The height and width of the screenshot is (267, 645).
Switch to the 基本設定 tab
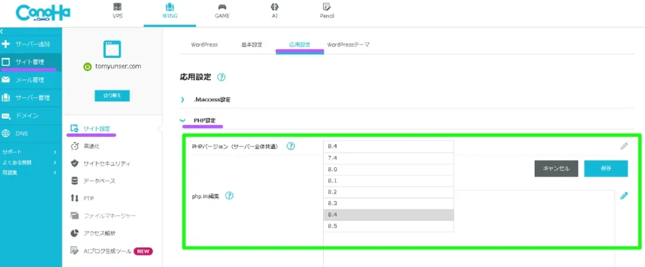click(252, 45)
